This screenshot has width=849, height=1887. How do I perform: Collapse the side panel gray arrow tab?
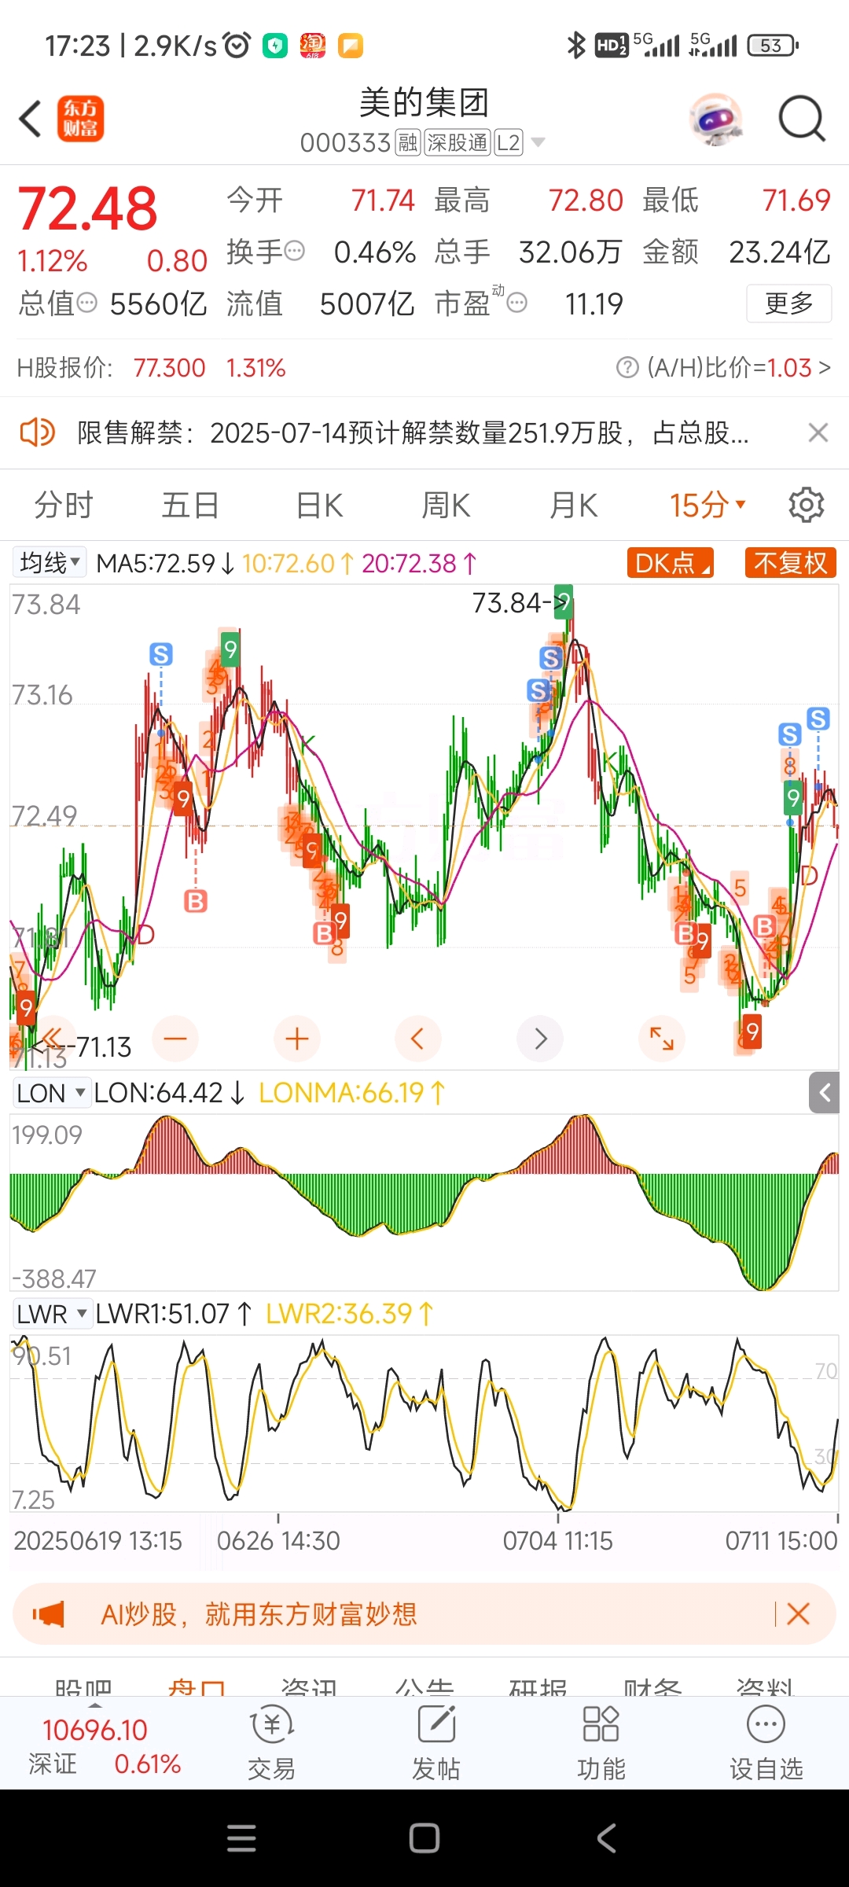point(825,1092)
